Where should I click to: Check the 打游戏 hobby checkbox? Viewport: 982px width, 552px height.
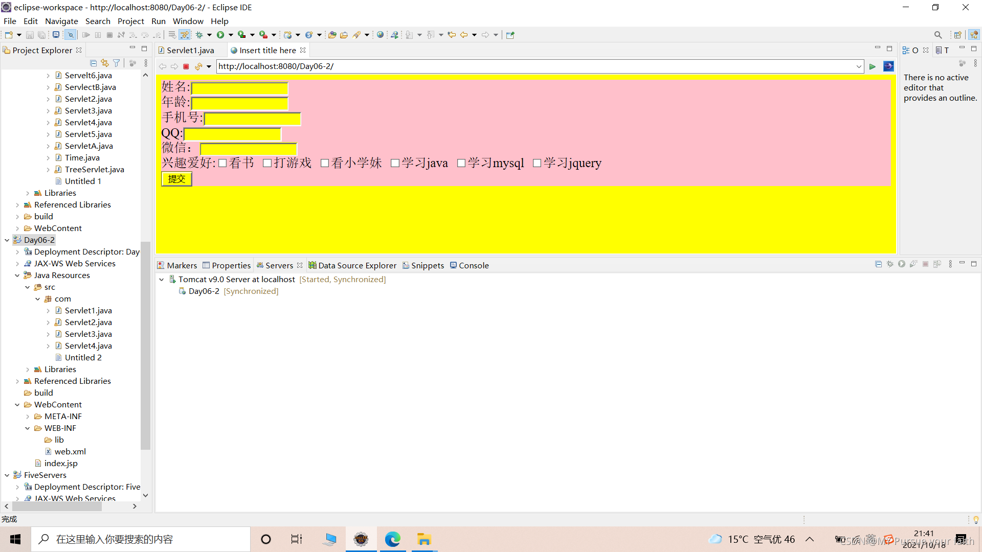click(x=267, y=163)
